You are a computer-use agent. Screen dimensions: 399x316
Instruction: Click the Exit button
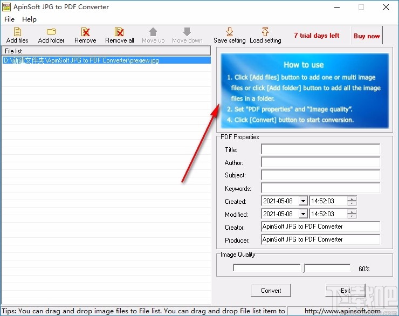345,290
